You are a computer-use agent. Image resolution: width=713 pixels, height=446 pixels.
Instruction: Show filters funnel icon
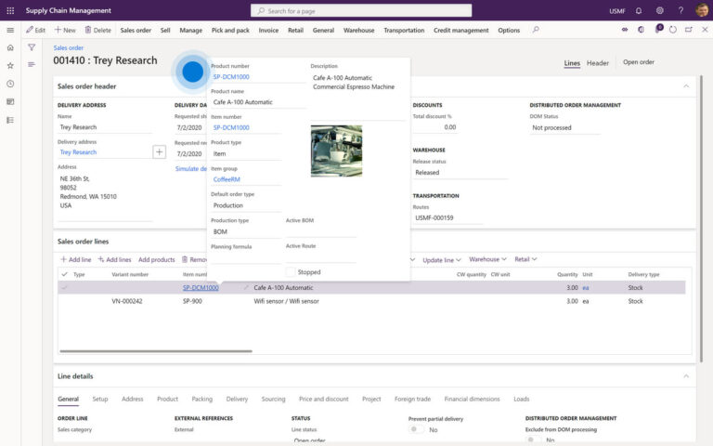[x=32, y=47]
